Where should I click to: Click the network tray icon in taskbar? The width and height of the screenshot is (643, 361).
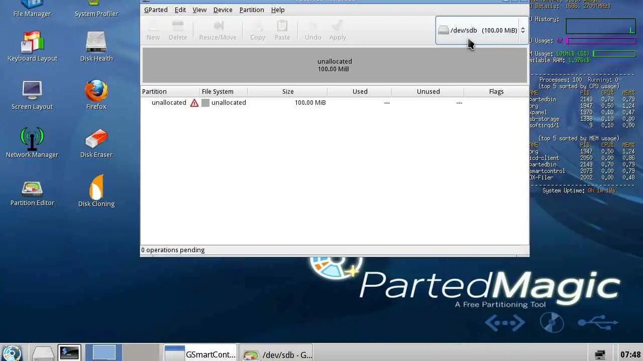click(600, 354)
